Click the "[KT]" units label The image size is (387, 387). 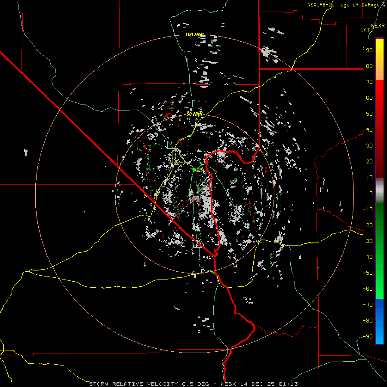point(367,30)
